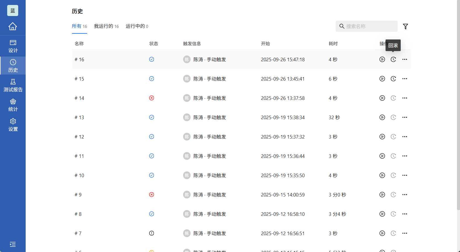
Task: Click the 触发信息 column header
Action: 192,44
